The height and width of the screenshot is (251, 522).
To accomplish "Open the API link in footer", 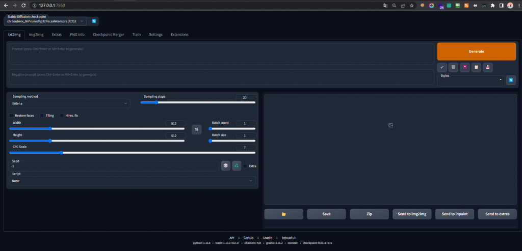I will point(232,238).
